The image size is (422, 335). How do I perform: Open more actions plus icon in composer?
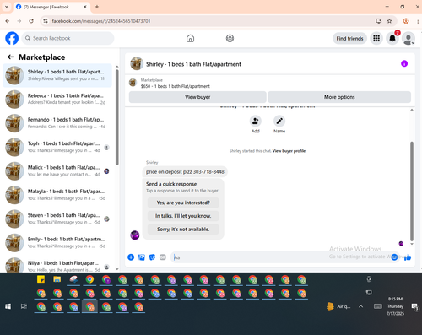[131, 257]
